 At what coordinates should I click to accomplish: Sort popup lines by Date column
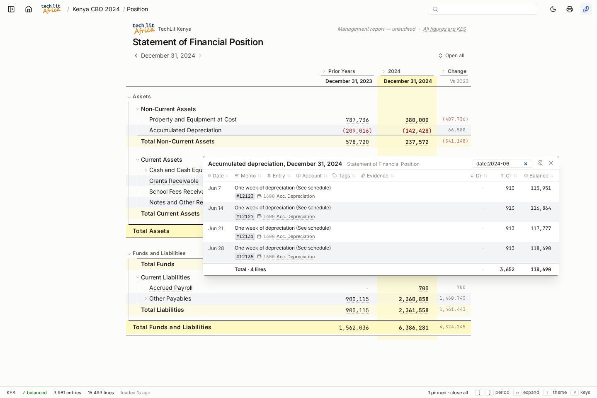tap(218, 176)
